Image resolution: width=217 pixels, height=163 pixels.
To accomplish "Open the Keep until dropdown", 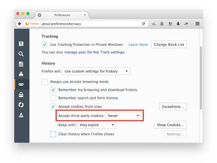I will 97,125.
